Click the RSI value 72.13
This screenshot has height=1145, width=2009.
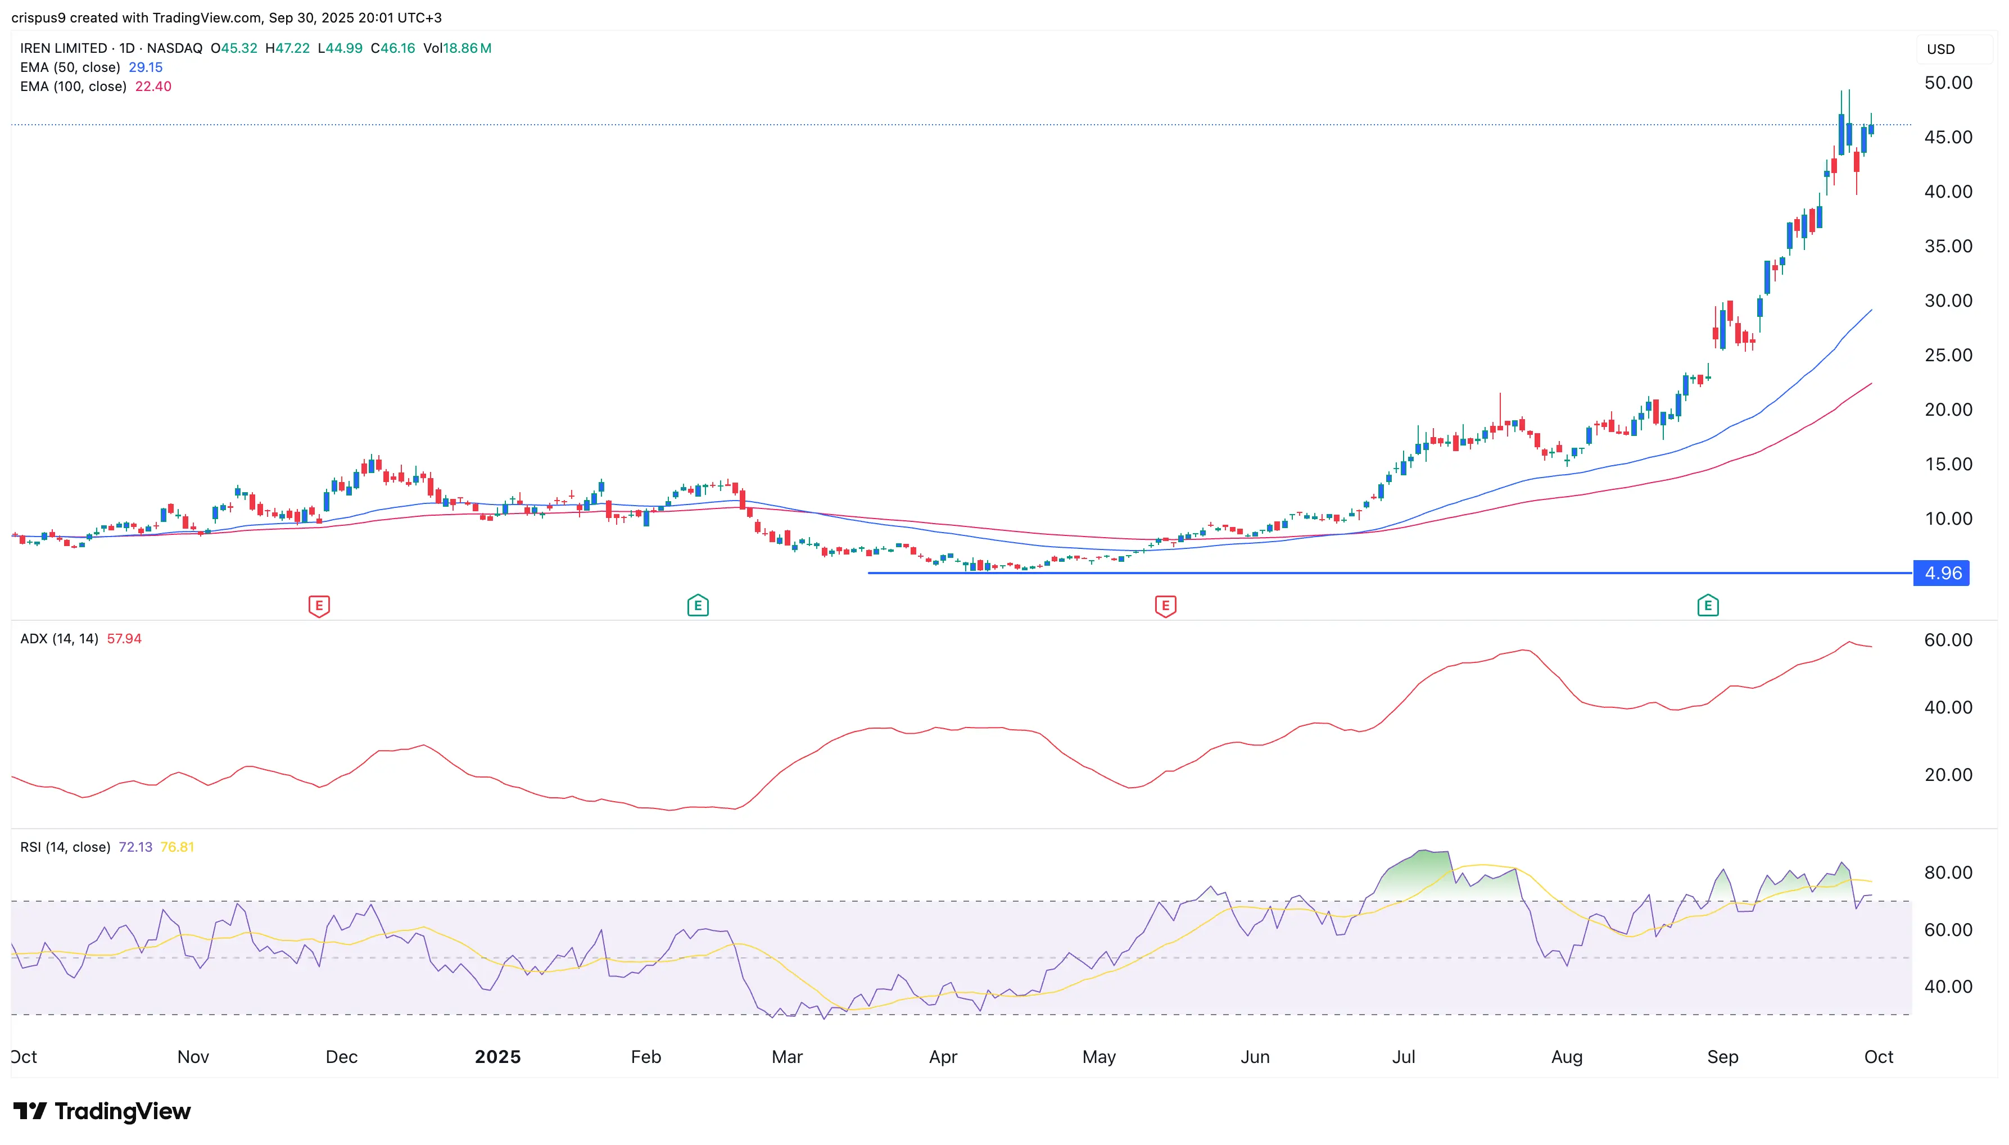tap(135, 847)
